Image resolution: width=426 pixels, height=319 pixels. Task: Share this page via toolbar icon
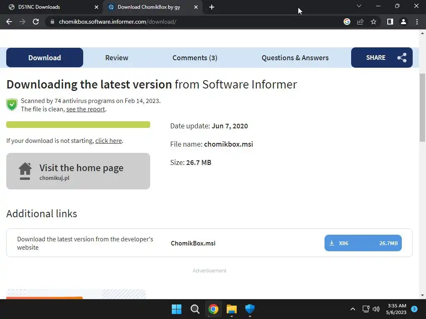click(360, 22)
